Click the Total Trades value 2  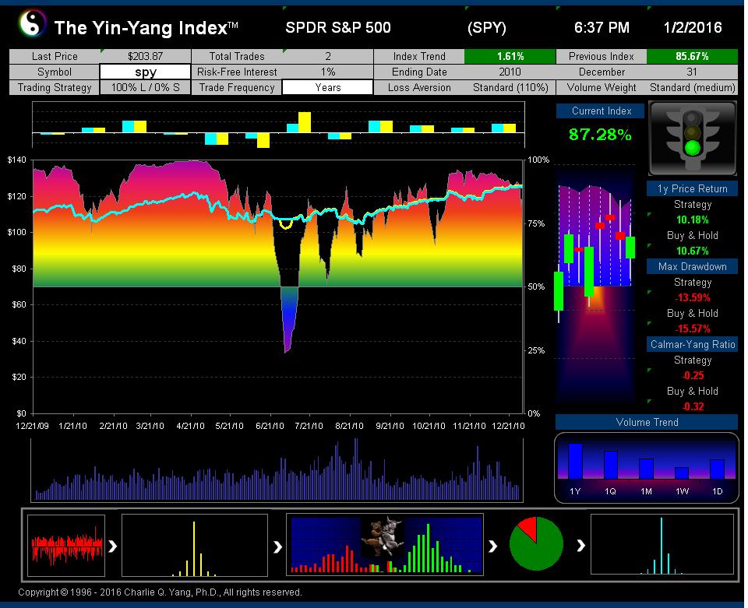click(328, 56)
